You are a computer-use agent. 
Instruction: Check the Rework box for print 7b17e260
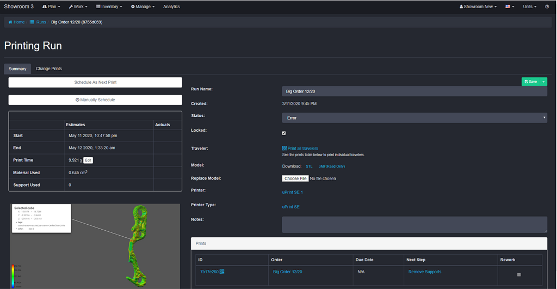(519, 274)
